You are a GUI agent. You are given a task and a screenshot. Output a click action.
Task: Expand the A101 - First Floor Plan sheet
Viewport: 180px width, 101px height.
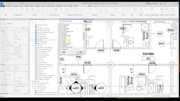[x=32, y=85]
